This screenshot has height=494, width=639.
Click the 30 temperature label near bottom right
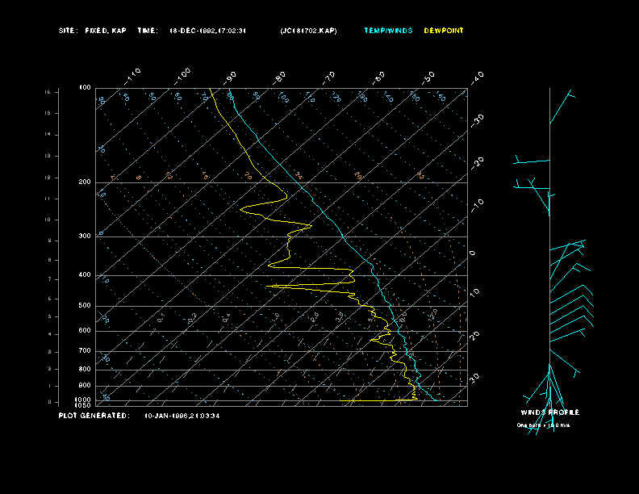tap(476, 377)
